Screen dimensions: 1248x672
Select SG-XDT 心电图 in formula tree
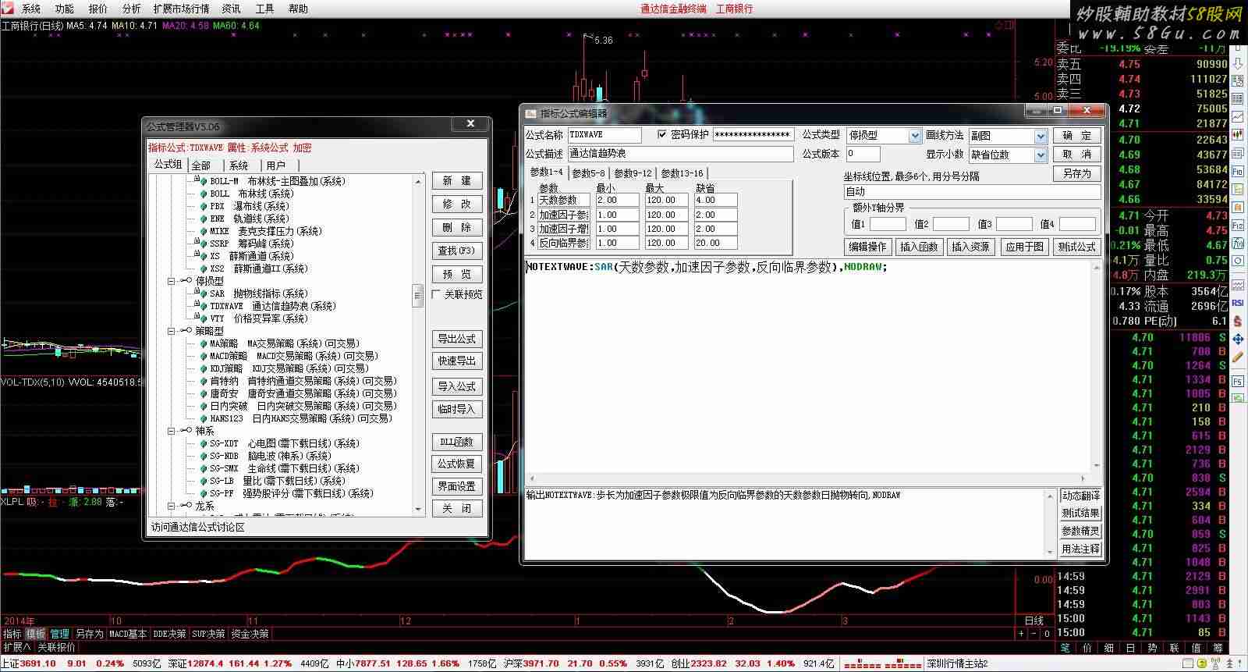point(285,443)
